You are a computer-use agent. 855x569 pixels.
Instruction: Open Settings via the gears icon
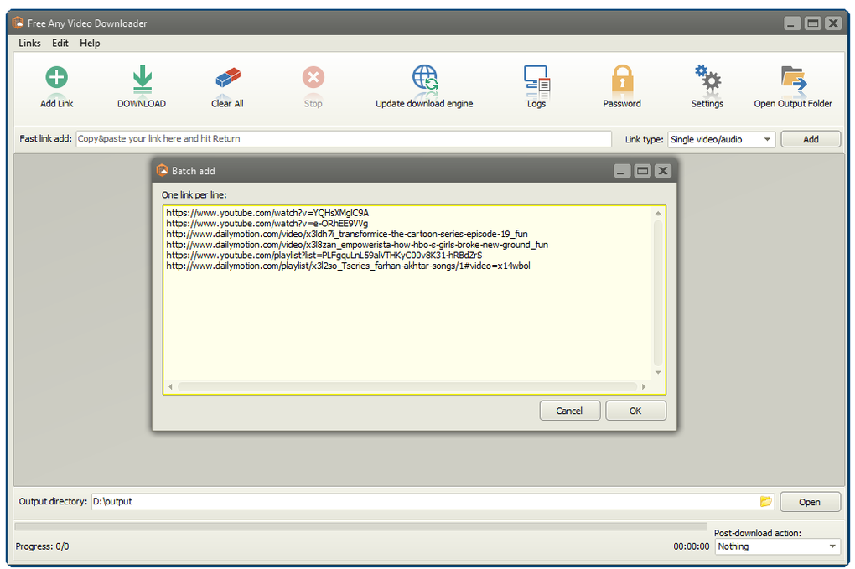[x=707, y=77]
